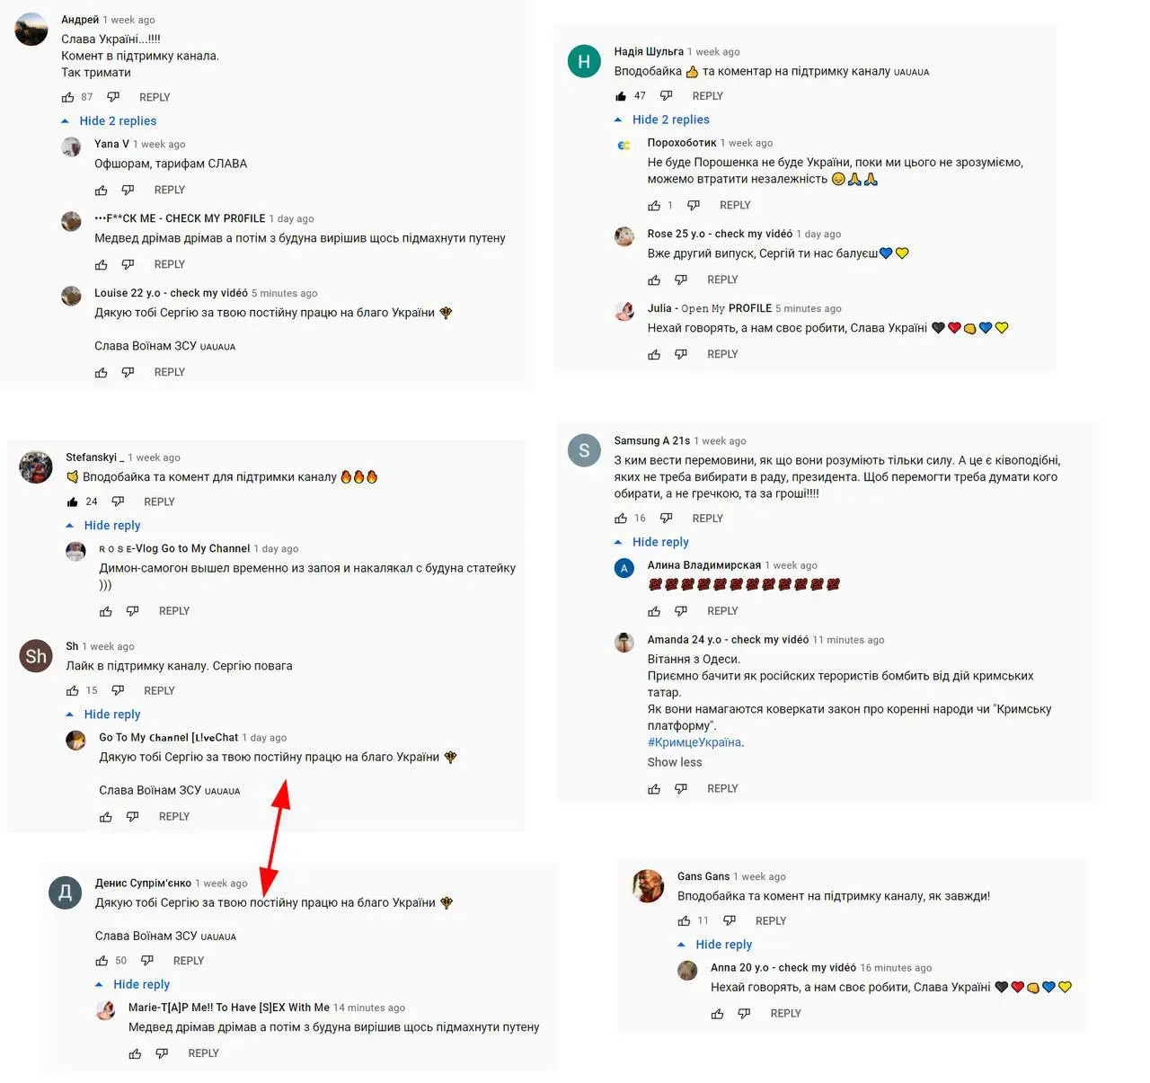The height and width of the screenshot is (1083, 1150).
Task: Like Андрей's "Слава Україні" comment
Action: pyautogui.click(x=68, y=97)
